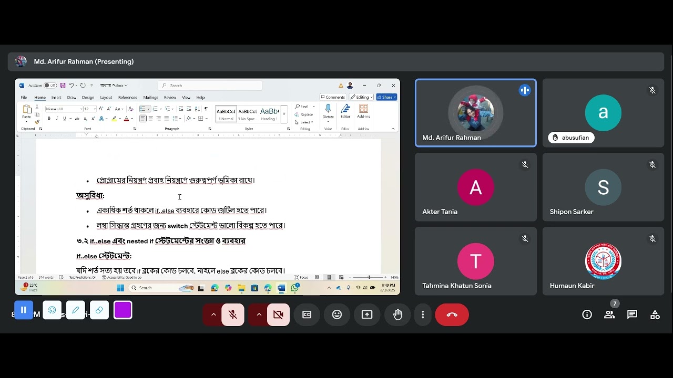The image size is (673, 378).
Task: Select the eraser annotation tool
Action: pyautogui.click(x=99, y=310)
